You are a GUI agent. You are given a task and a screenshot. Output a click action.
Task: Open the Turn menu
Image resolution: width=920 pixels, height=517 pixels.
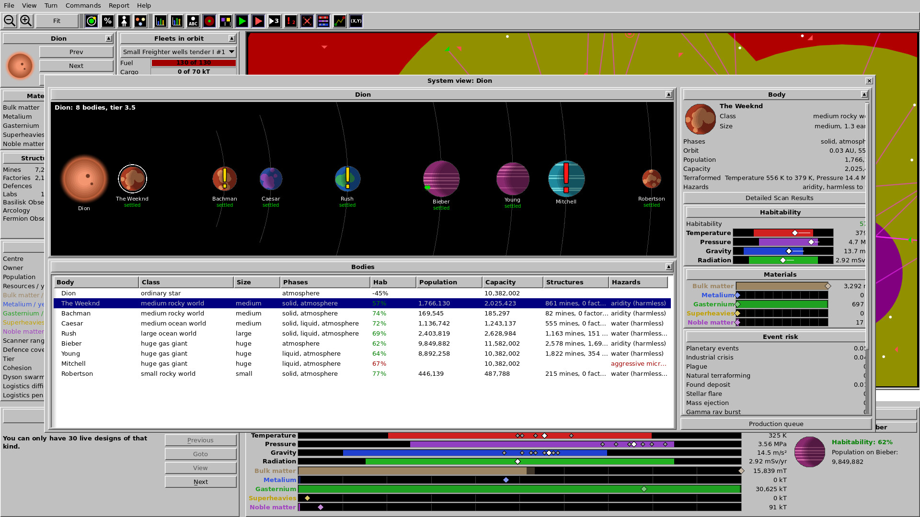pyautogui.click(x=51, y=5)
